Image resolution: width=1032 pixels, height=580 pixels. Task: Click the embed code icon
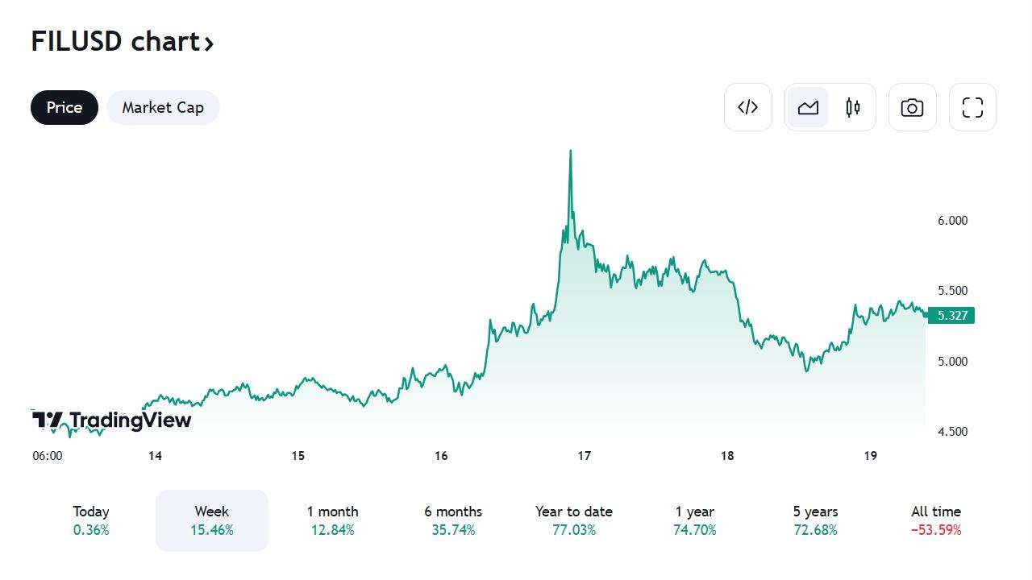[747, 107]
